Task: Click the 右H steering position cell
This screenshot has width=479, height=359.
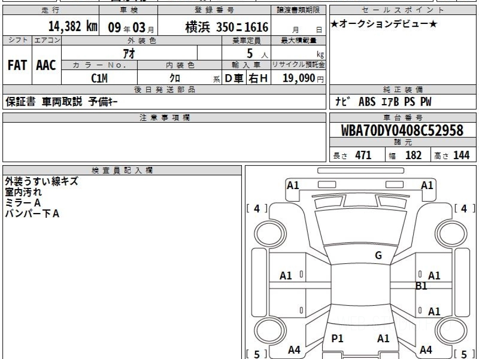Action: pyautogui.click(x=258, y=79)
